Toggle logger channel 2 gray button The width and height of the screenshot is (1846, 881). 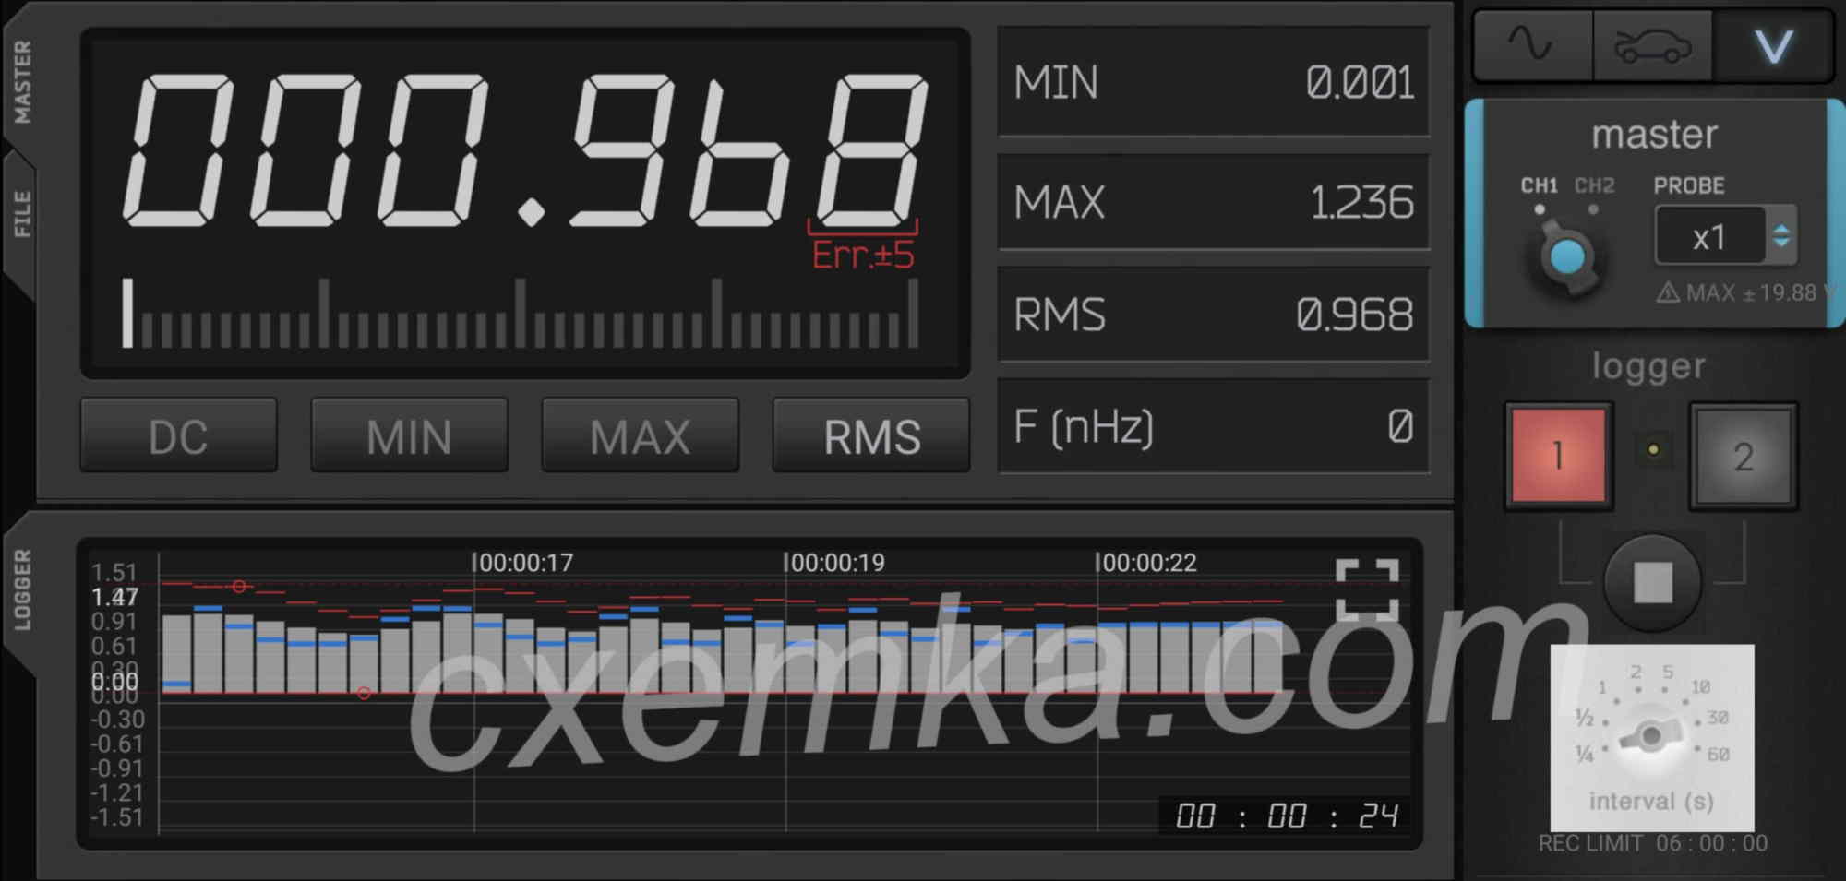click(1743, 457)
